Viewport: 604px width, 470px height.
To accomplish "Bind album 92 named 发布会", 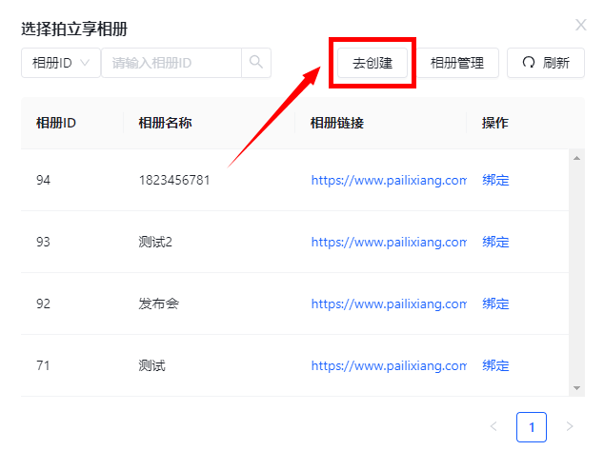I will (x=495, y=304).
